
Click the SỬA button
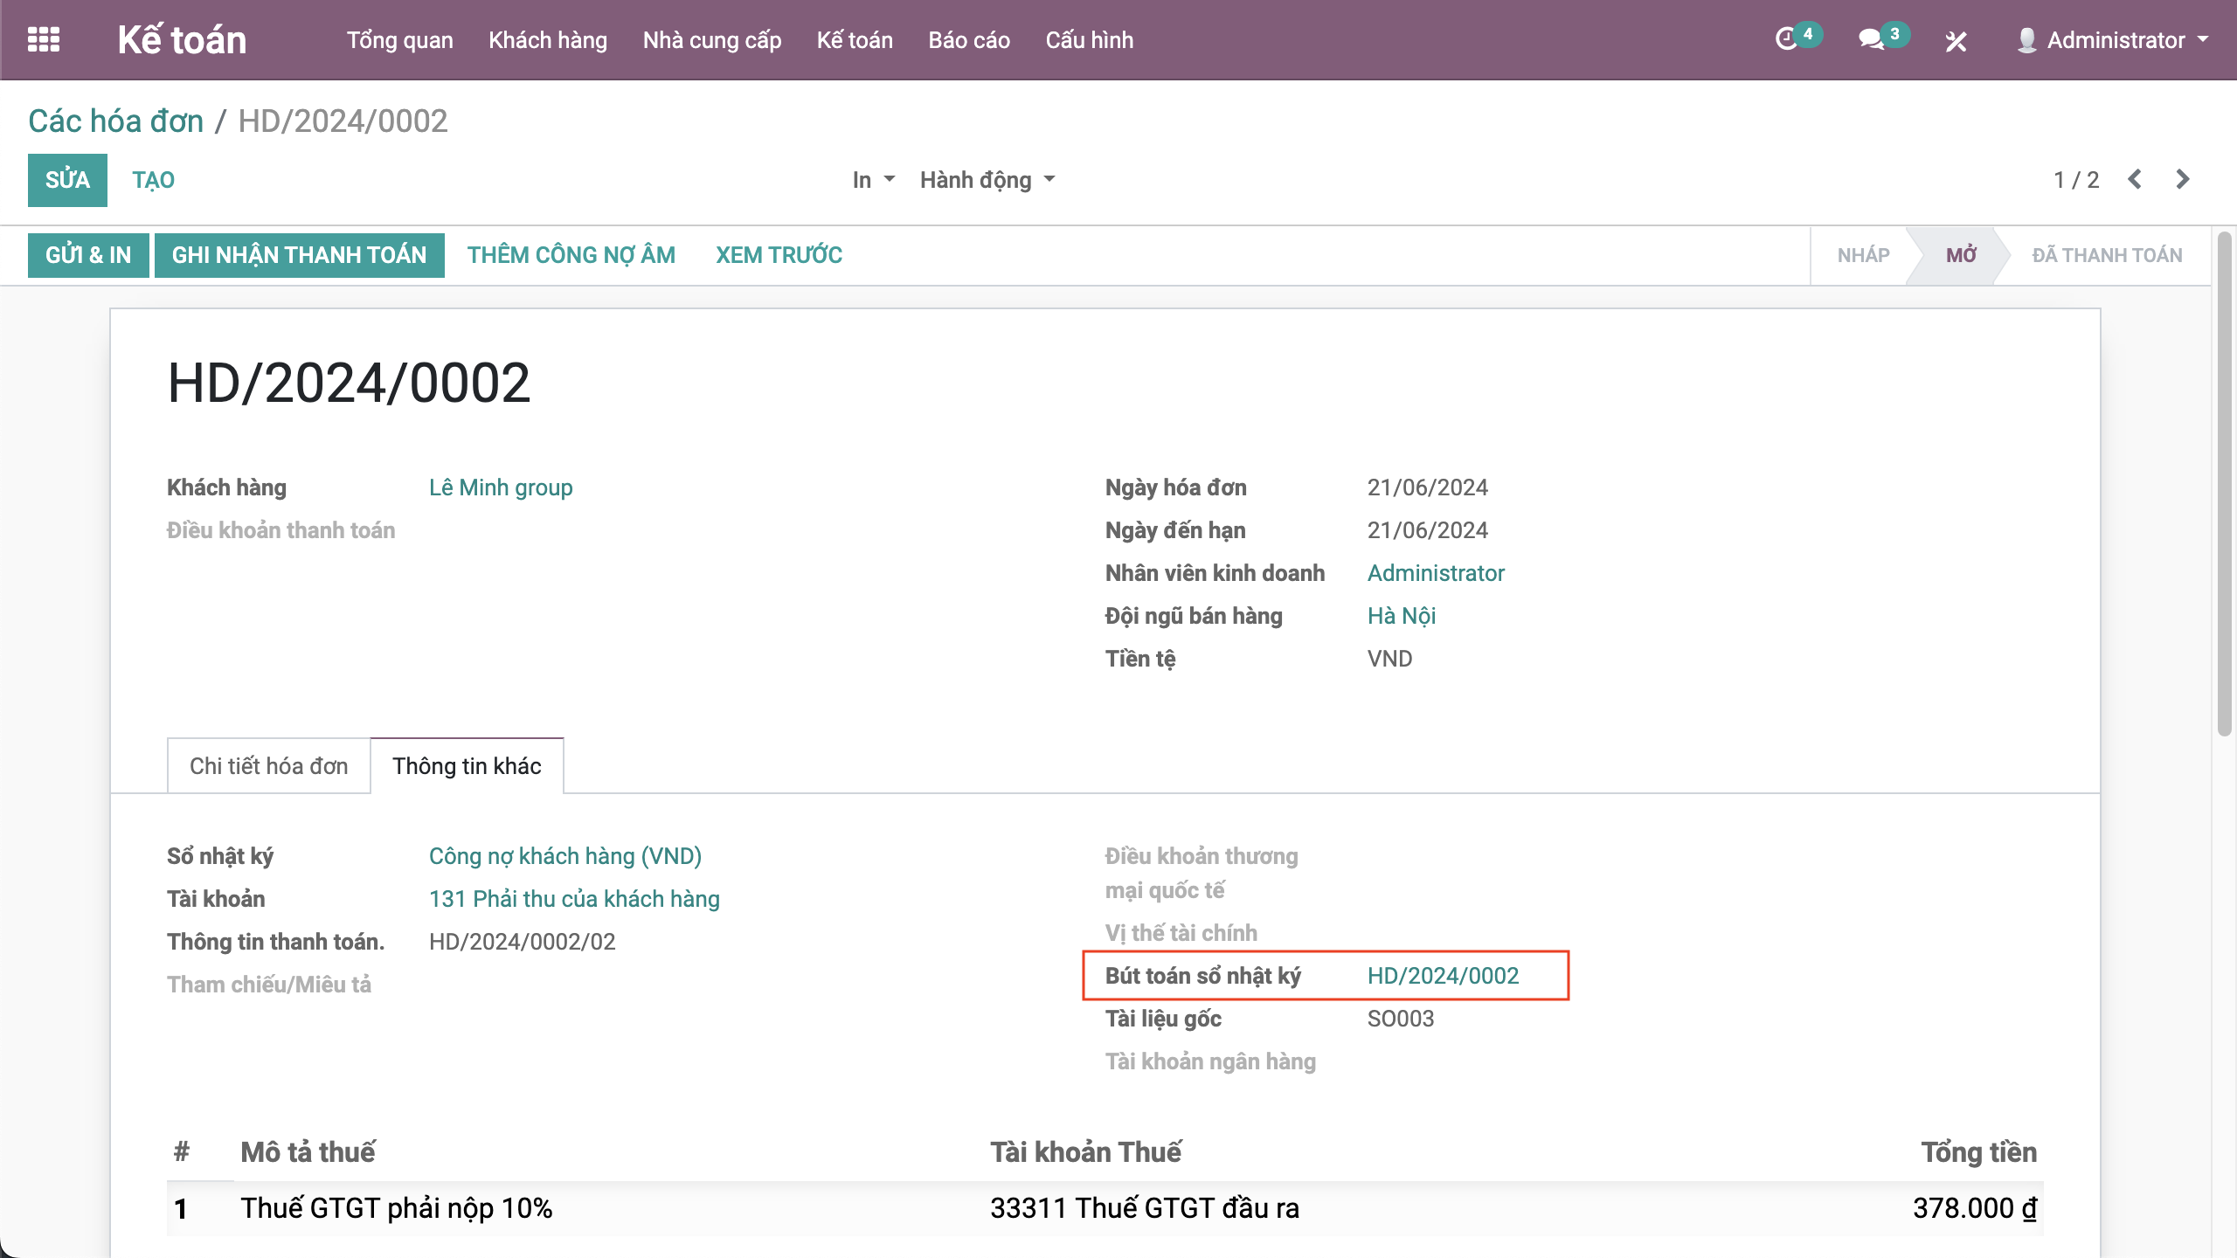(67, 180)
